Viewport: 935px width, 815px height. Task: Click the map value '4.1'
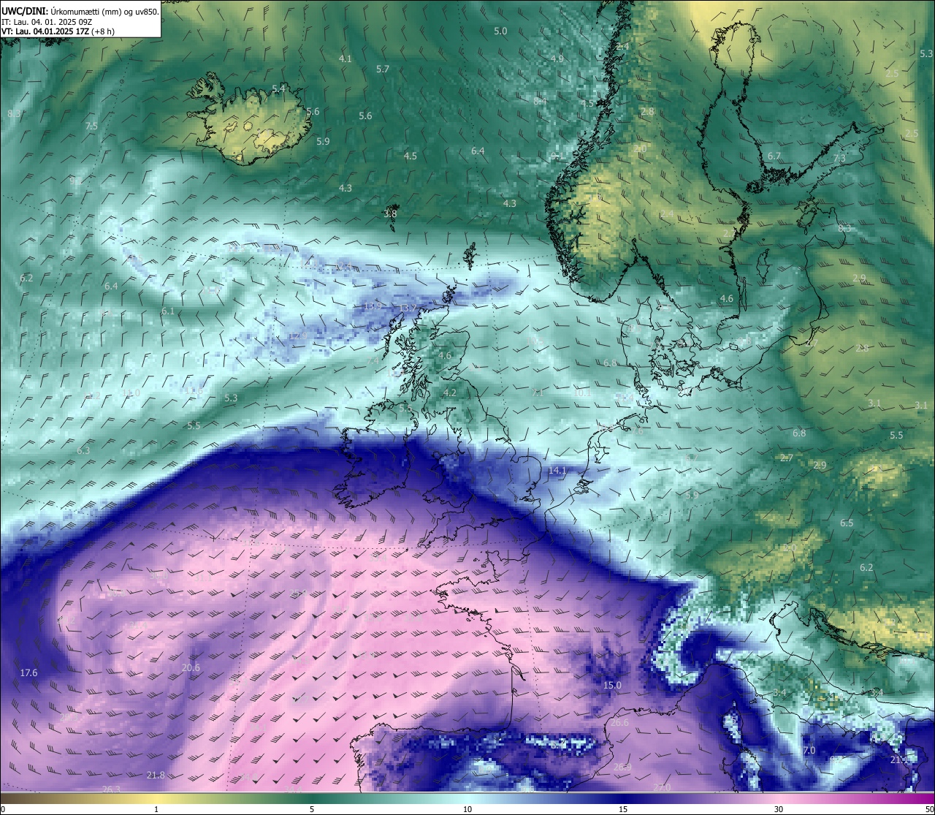coord(346,58)
